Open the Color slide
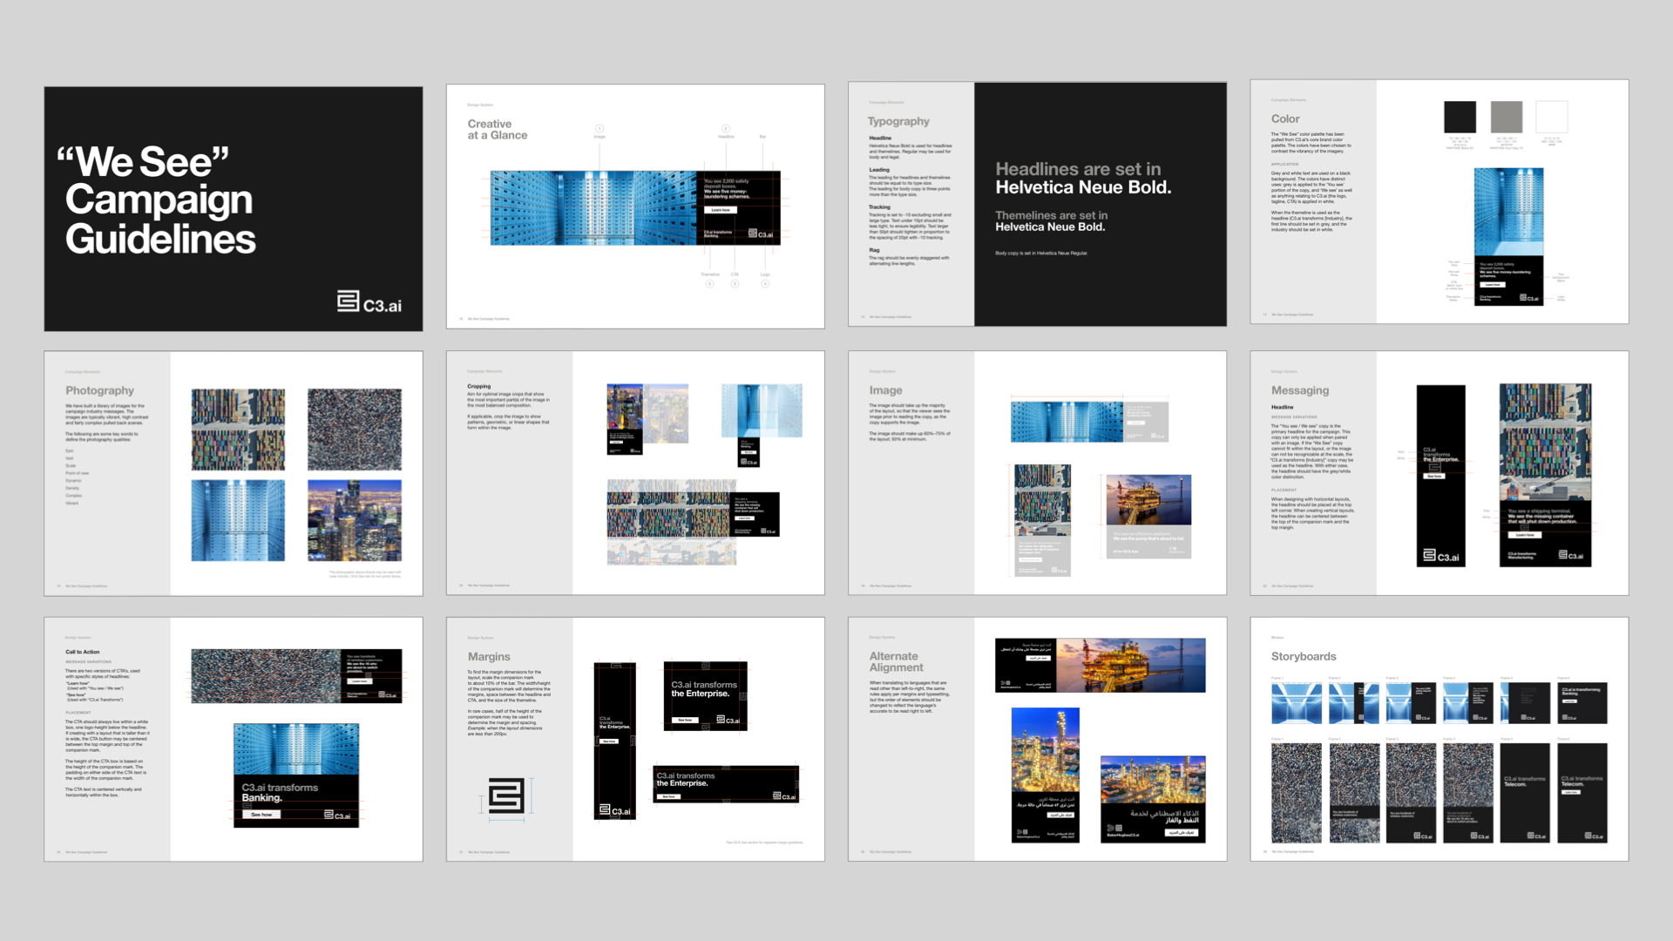The height and width of the screenshot is (941, 1673). [1439, 202]
